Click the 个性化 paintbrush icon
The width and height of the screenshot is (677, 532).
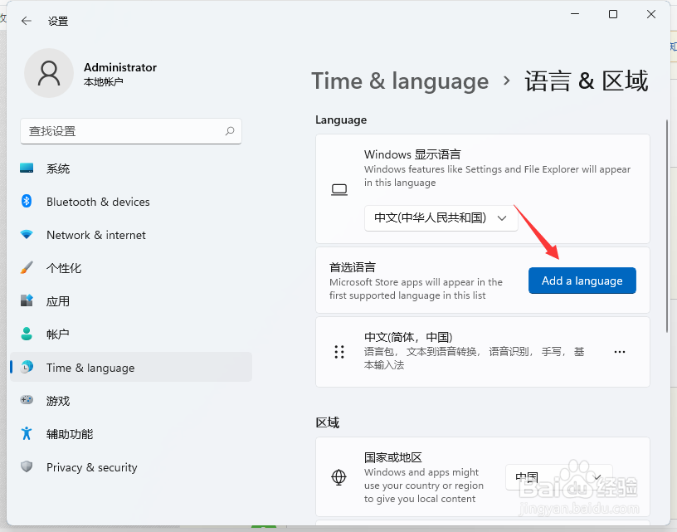(27, 268)
